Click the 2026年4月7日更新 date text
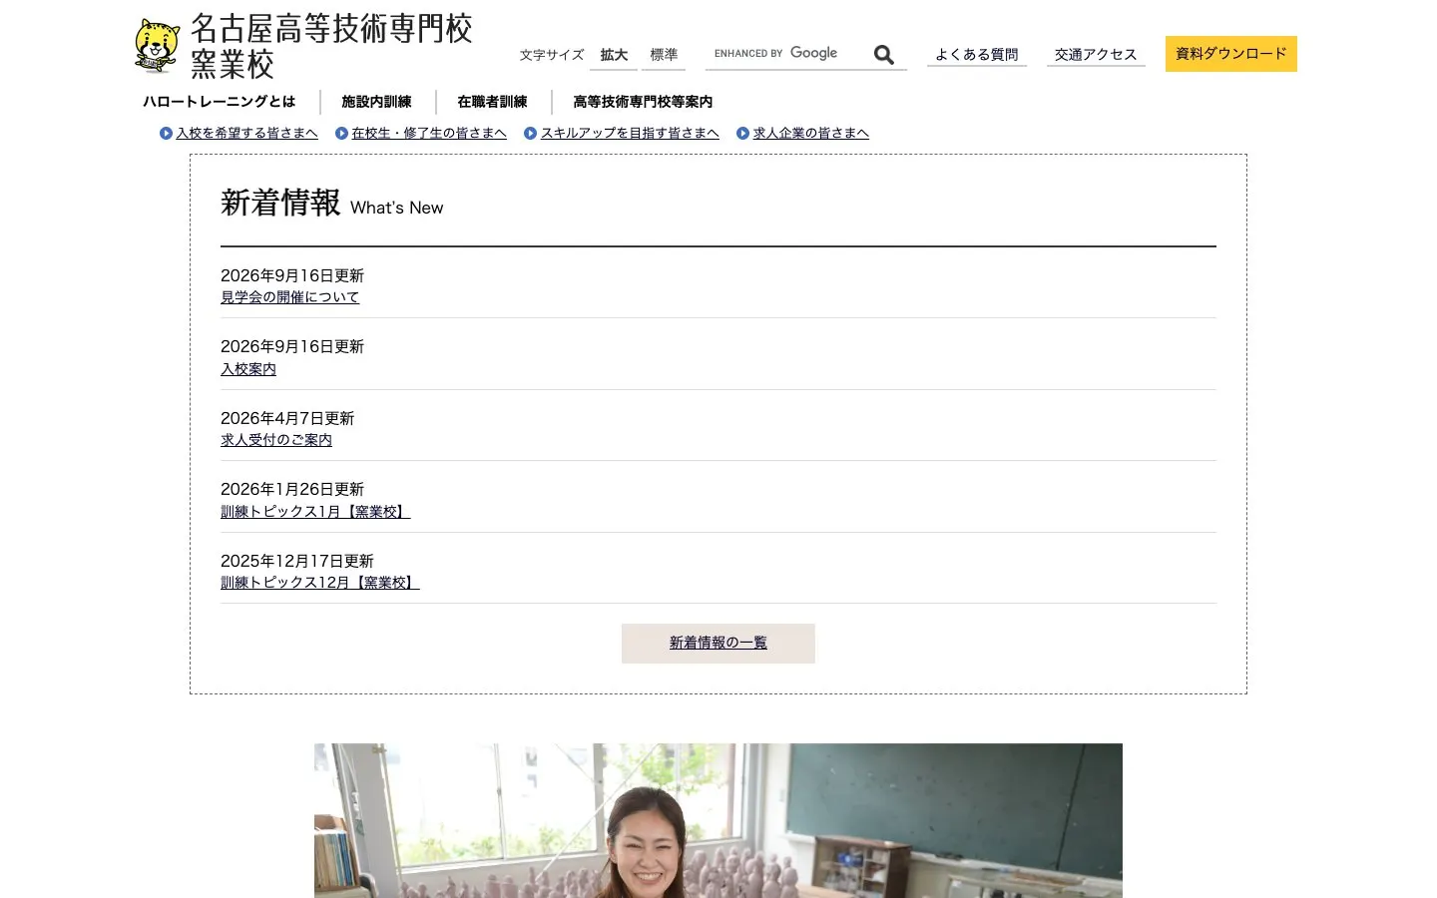The image size is (1437, 898). coord(287,418)
